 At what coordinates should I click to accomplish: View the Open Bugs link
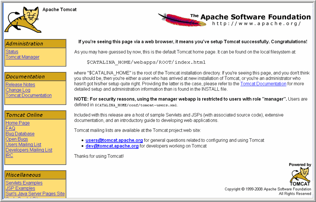(x=17, y=139)
